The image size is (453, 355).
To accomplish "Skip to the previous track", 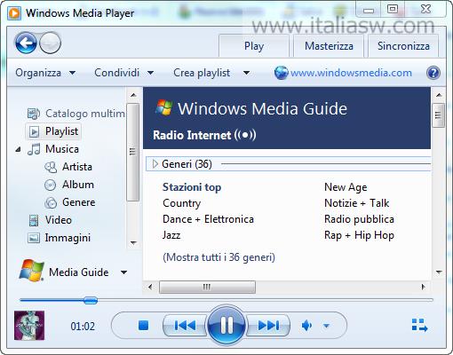I will [185, 326].
